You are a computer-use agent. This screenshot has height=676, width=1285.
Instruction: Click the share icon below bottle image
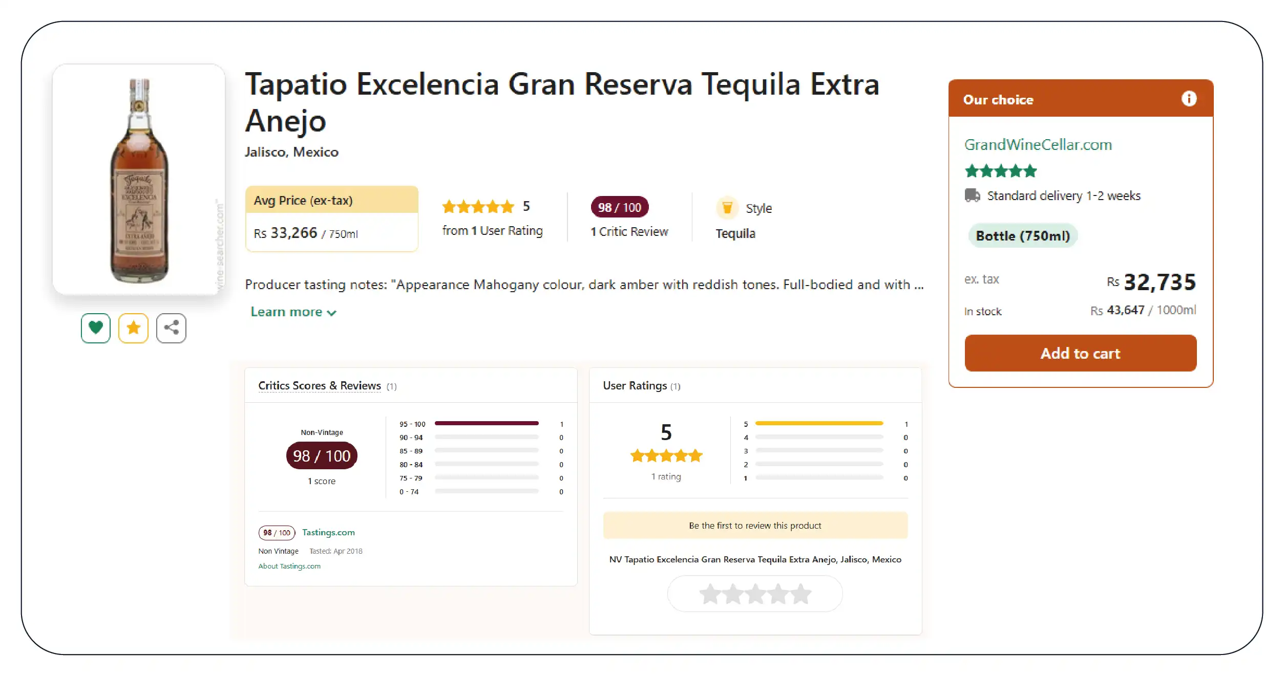click(x=171, y=328)
